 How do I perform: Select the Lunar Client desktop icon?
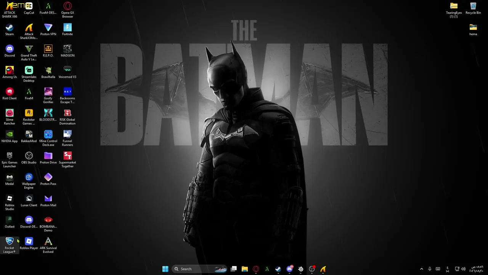tap(29, 201)
